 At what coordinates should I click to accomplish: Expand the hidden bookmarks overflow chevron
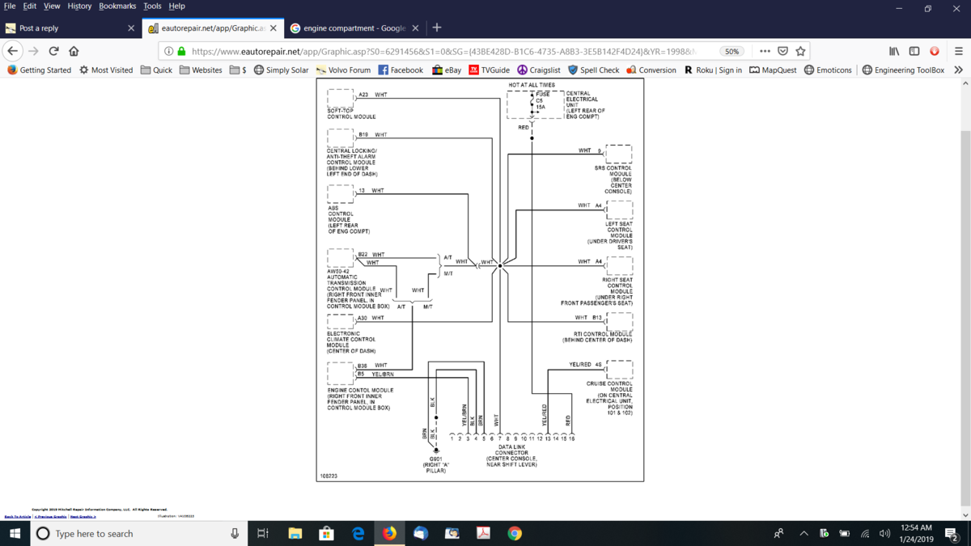(x=959, y=70)
